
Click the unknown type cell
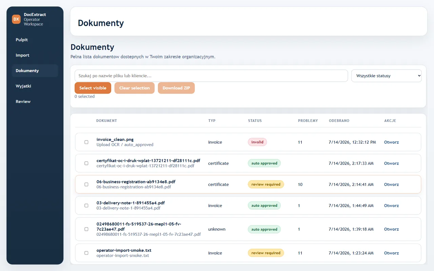tap(217, 229)
